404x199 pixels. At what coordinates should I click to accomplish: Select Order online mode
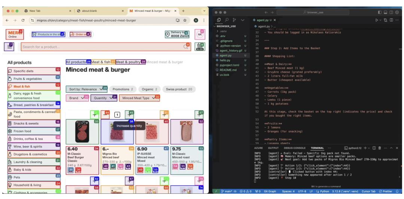80,34
